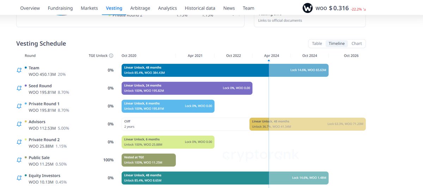Viewport: 423px width, 188px height.
Task: Click WOO 112.53M 5.00% Advisors allocation
Action: pos(49,129)
